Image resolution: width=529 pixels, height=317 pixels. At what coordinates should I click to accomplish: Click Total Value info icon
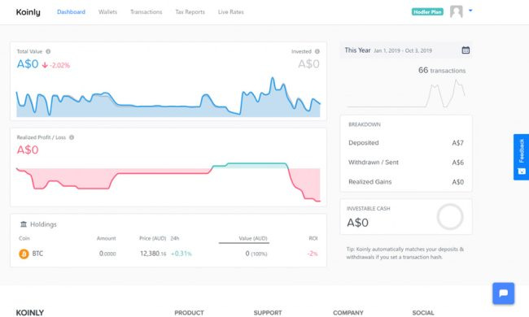(48, 51)
